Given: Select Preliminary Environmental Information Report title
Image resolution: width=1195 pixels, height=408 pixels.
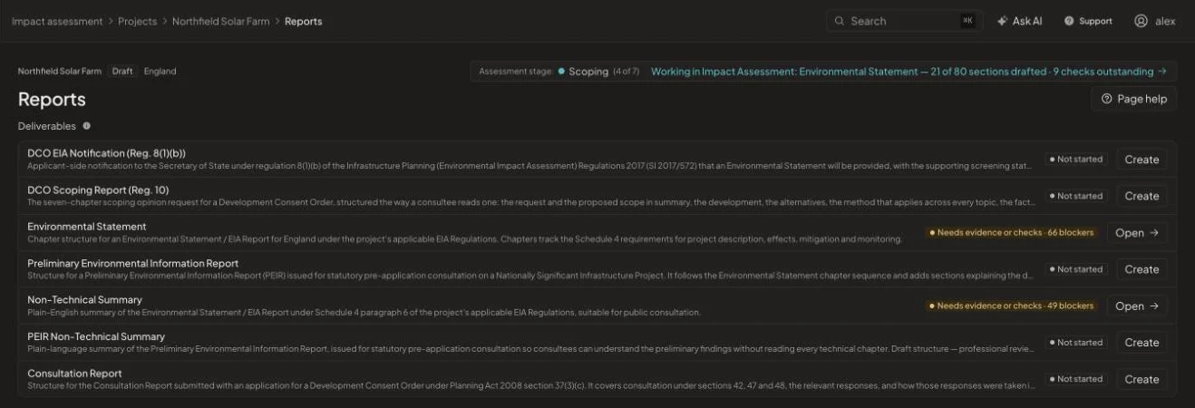Looking at the screenshot, I should 133,263.
